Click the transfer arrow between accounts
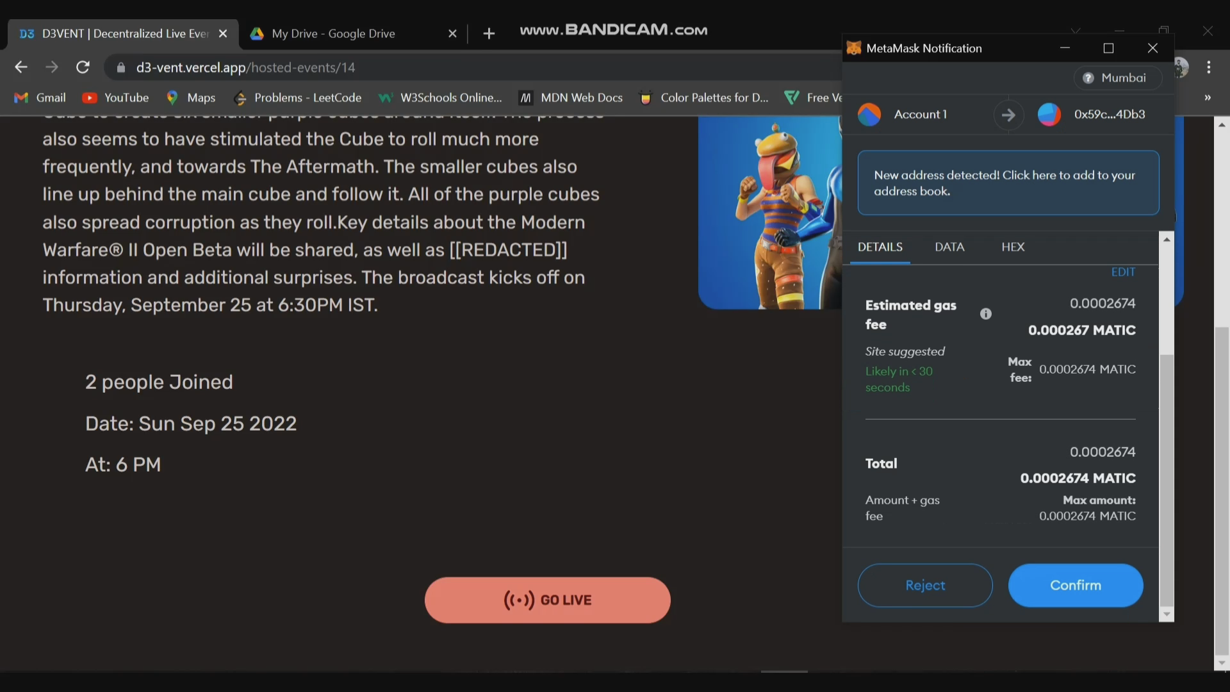 tap(1008, 115)
